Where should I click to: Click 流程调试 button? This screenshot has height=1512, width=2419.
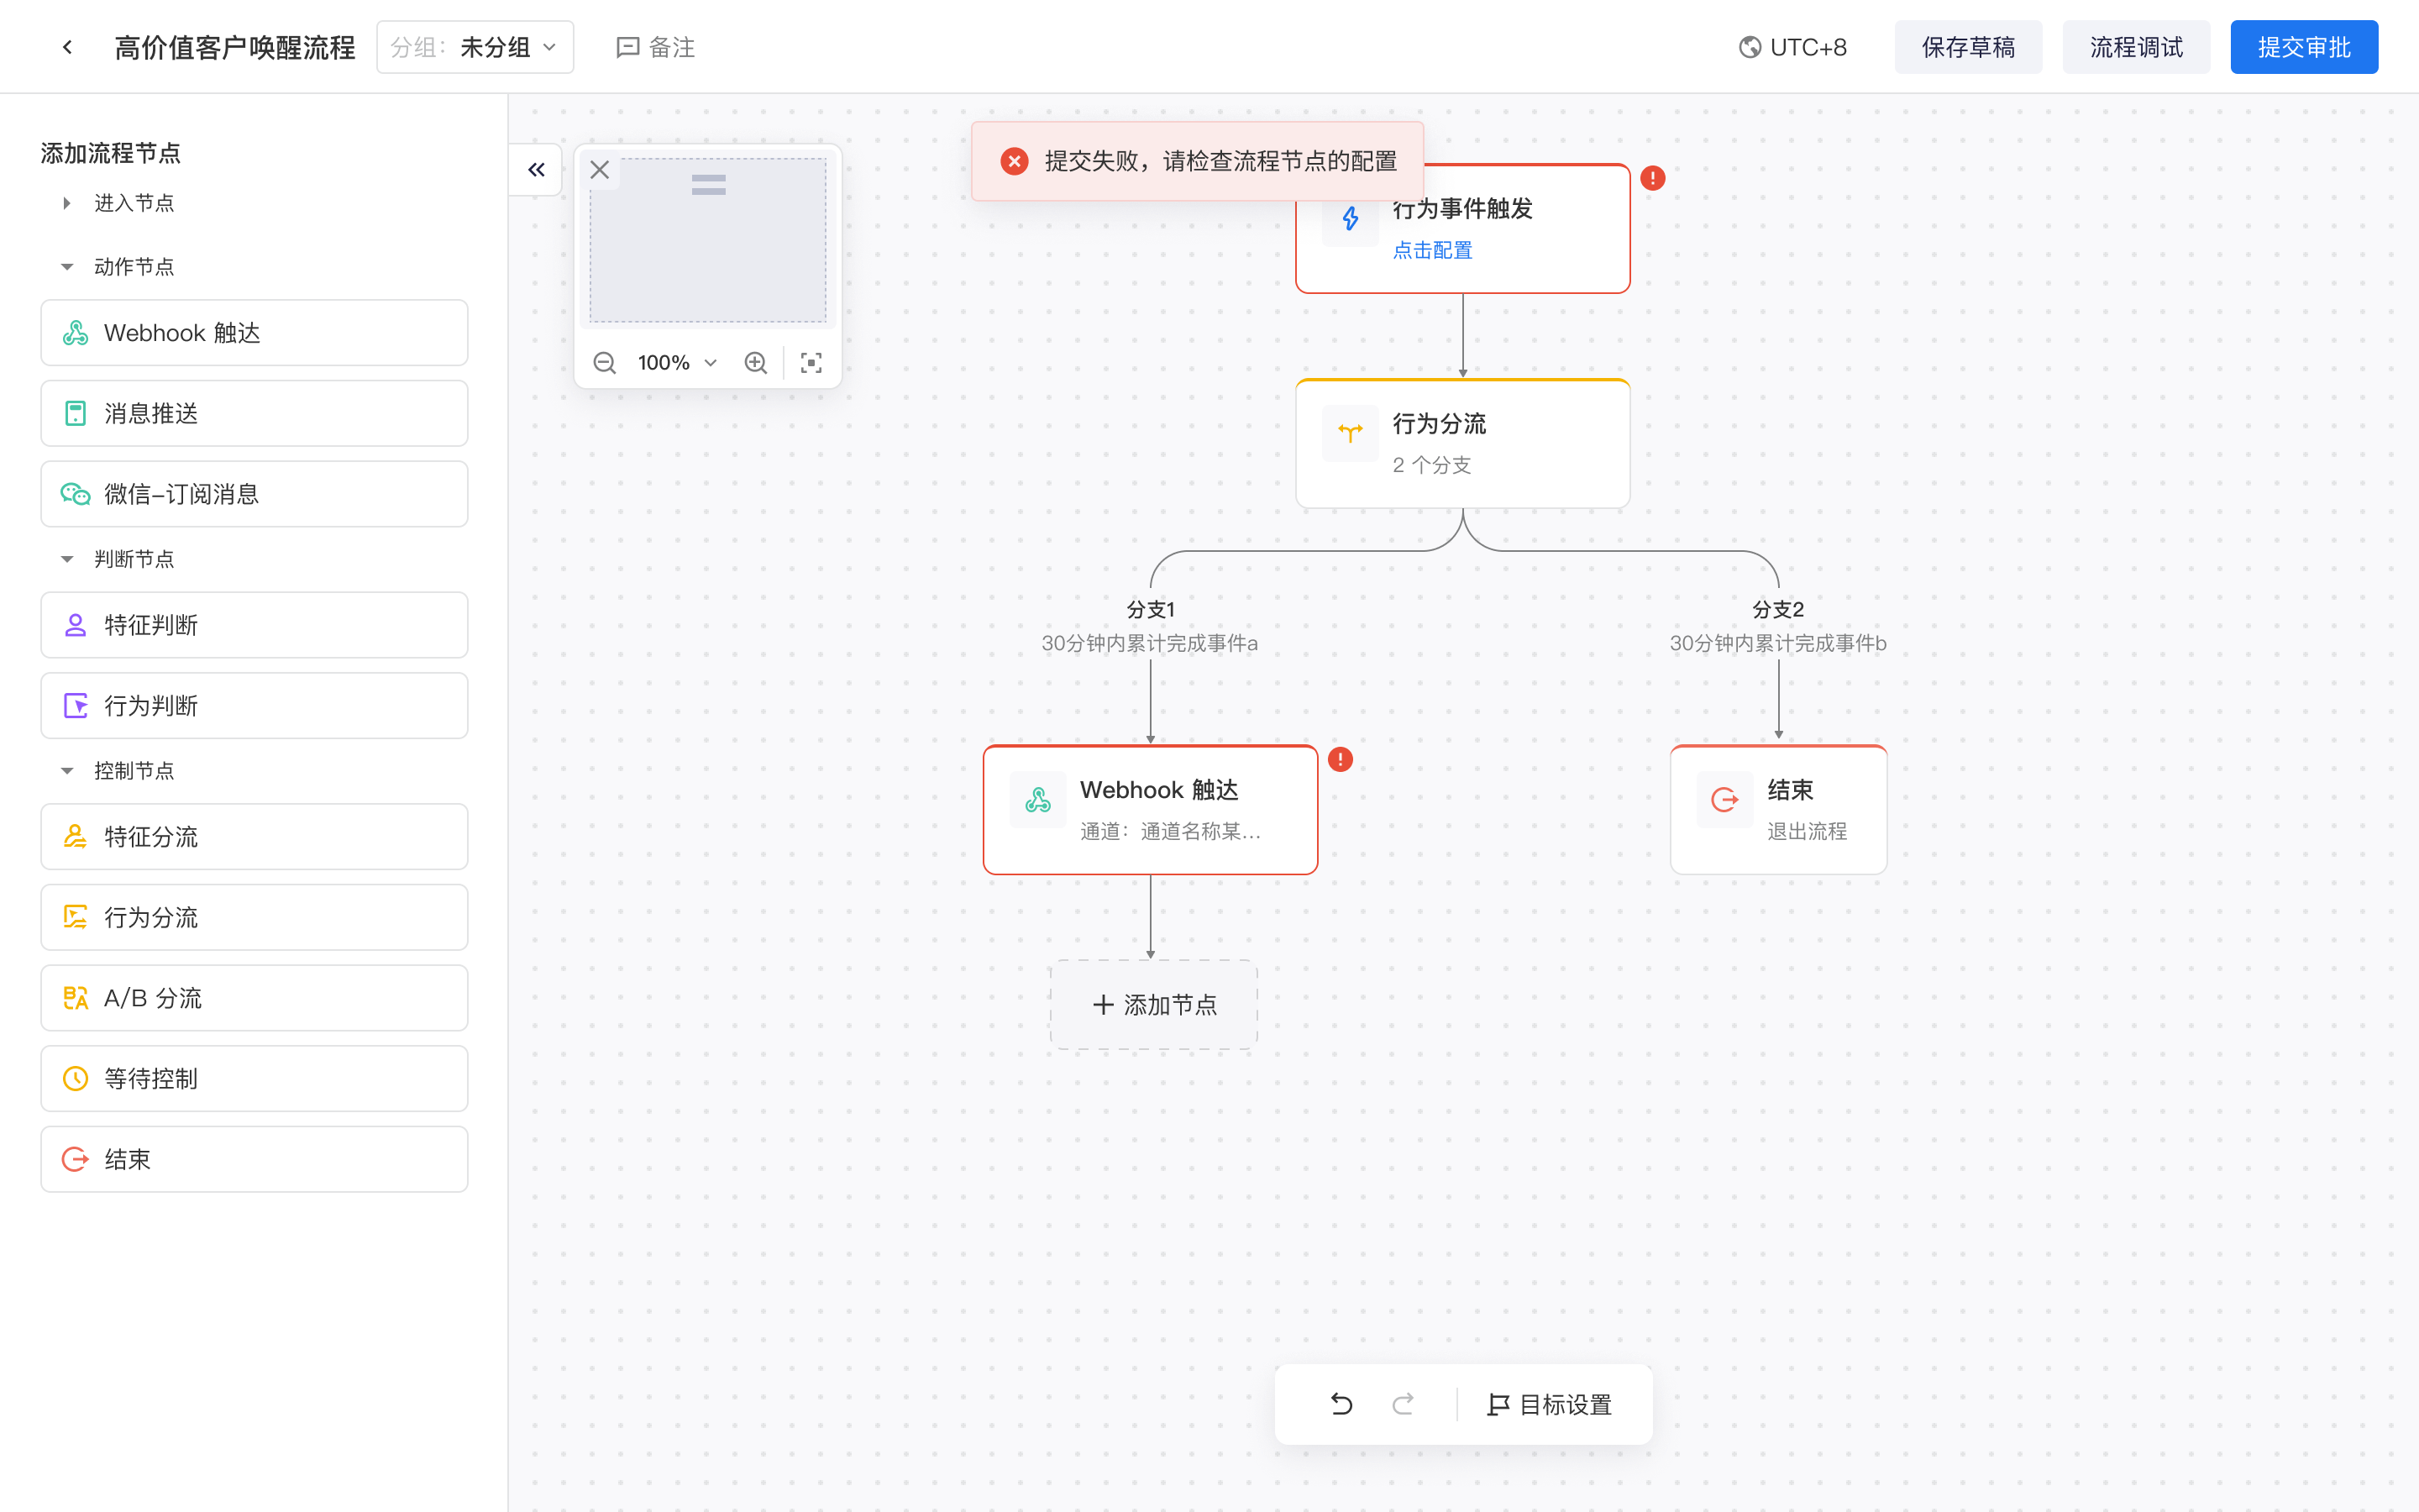click(x=2136, y=47)
